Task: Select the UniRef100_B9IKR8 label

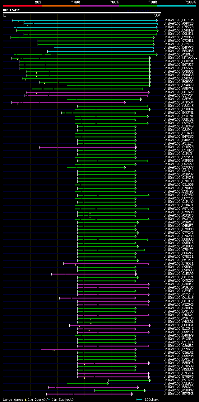Action: coord(178,380)
